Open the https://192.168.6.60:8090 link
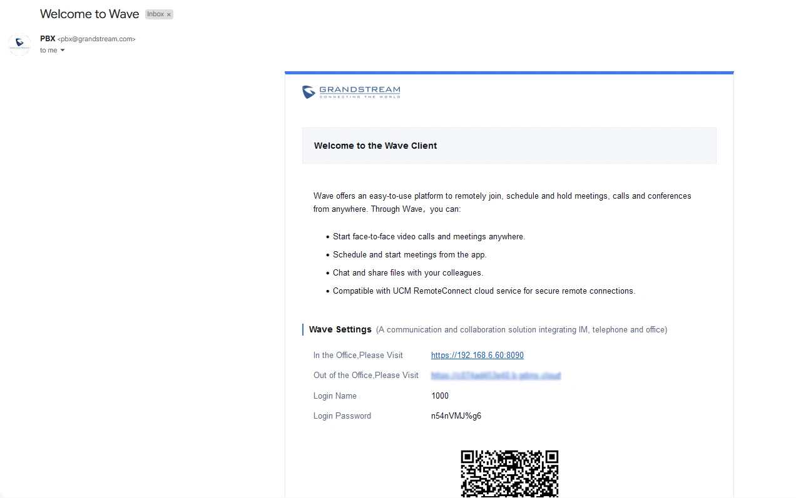 (477, 355)
